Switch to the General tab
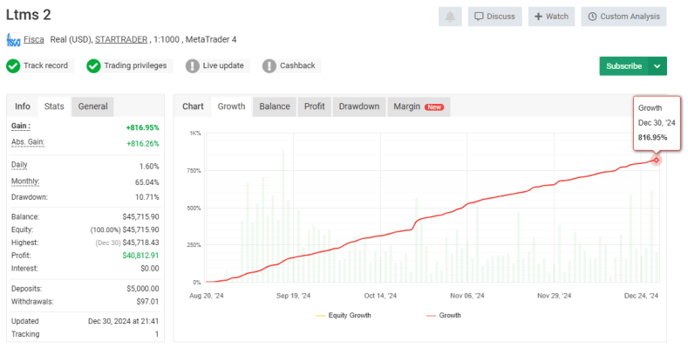Image resolution: width=688 pixels, height=349 pixels. click(x=92, y=106)
